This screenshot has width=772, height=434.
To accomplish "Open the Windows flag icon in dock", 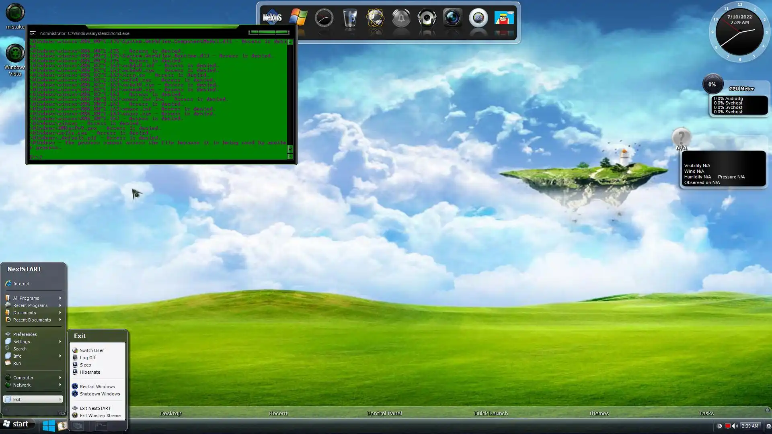I will pos(298,18).
